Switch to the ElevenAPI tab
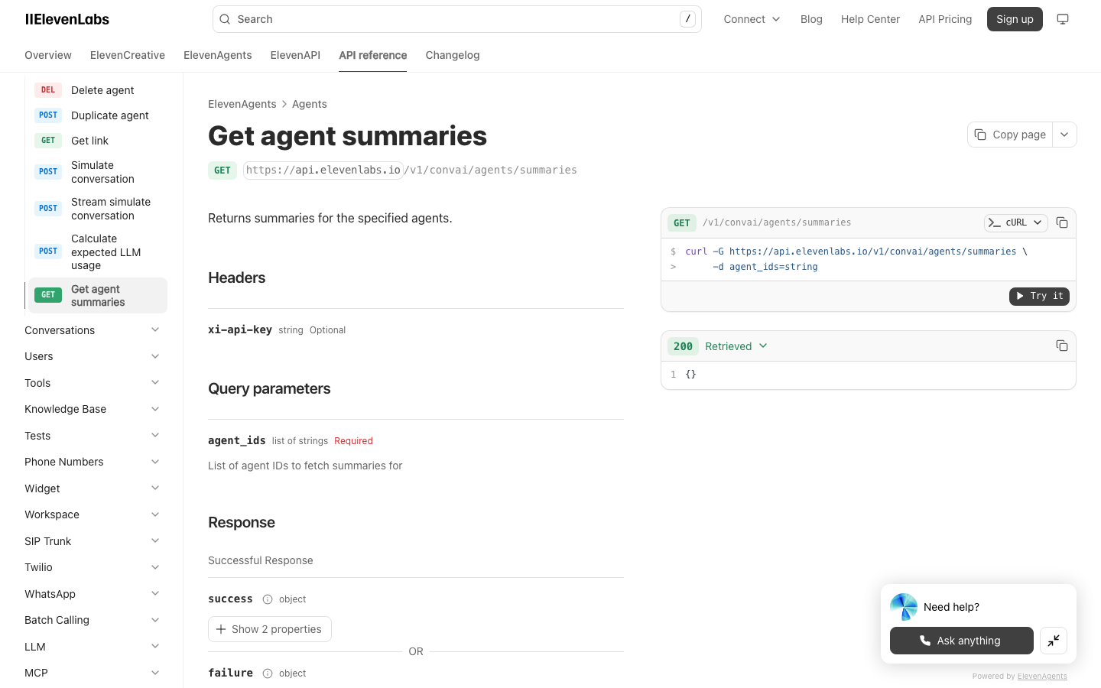Screen dimensions: 1101x688 coord(295,55)
